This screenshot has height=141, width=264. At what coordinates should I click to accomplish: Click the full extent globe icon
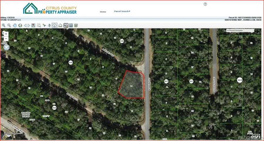(x=20, y=25)
